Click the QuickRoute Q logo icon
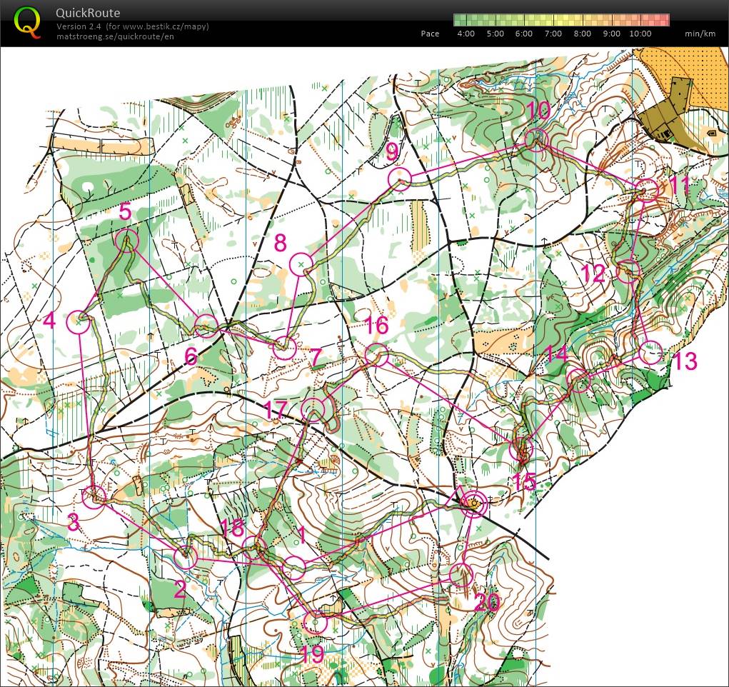 click(28, 21)
